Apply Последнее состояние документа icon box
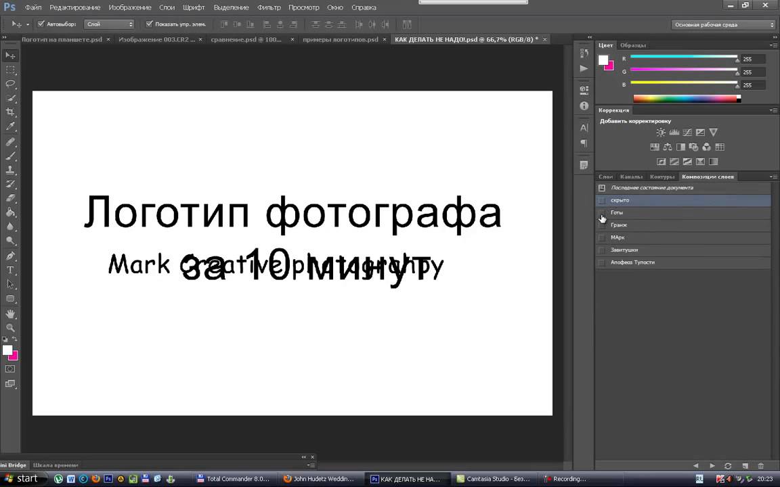780x487 pixels. (x=601, y=188)
